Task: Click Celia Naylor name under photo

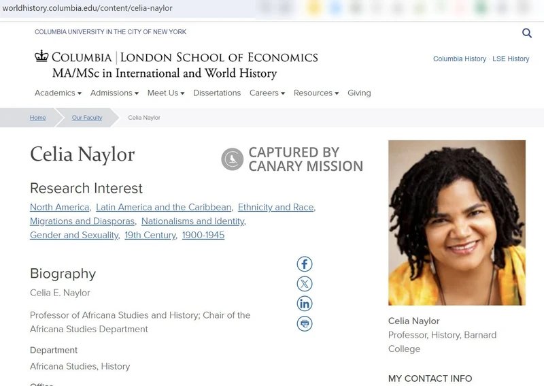Action: [x=414, y=321]
